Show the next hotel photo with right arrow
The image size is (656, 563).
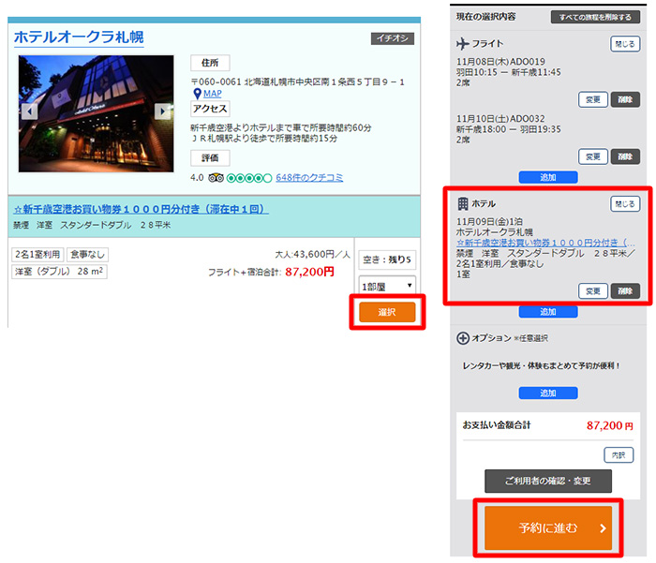coord(162,111)
